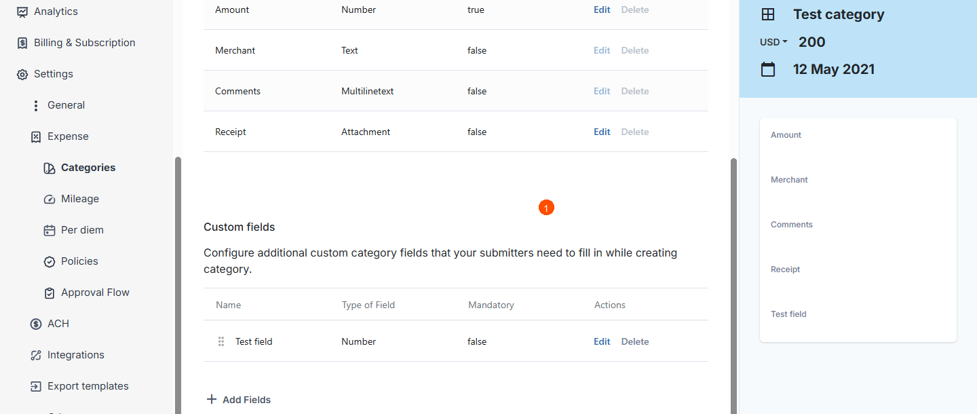Viewport: 977px width, 414px height.
Task: Edit the Receipt field
Action: point(602,132)
